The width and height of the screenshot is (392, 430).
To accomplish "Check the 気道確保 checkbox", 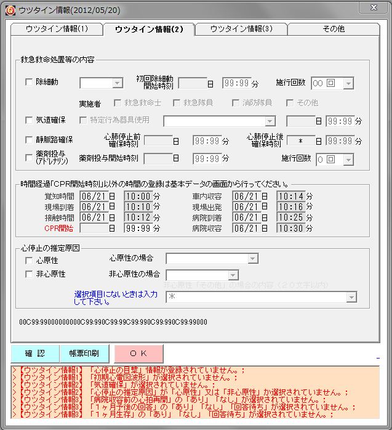I will [29, 120].
